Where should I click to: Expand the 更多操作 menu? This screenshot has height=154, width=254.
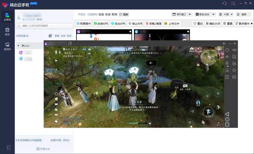tap(244, 23)
